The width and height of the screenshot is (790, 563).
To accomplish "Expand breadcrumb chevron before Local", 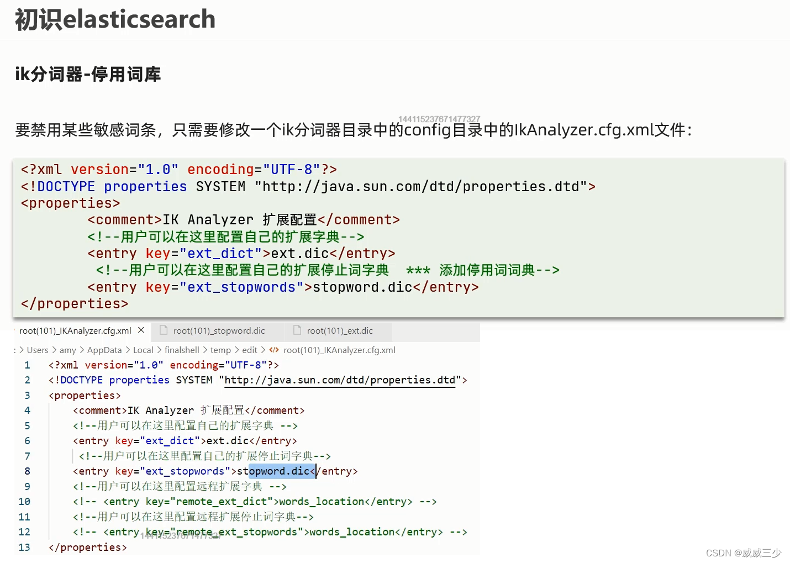I will pos(128,350).
